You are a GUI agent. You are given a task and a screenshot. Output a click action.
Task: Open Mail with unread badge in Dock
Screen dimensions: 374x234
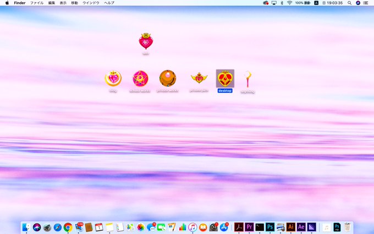click(x=79, y=227)
